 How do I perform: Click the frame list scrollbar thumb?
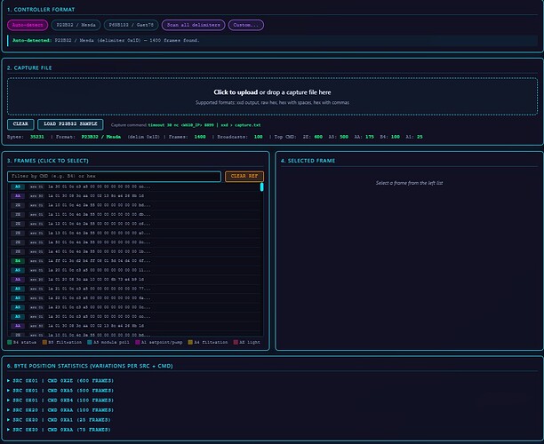pos(261,187)
